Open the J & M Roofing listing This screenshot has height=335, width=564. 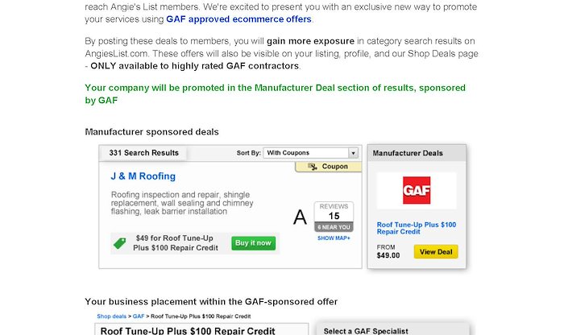(143, 176)
